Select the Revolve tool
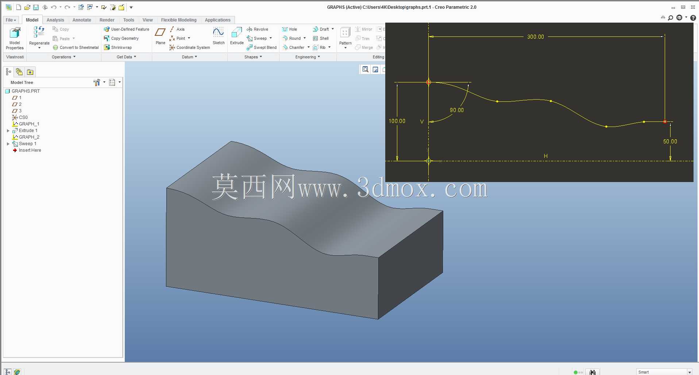 tap(257, 29)
